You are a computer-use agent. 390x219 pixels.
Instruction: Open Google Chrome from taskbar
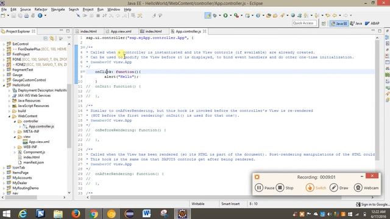tap(93, 214)
